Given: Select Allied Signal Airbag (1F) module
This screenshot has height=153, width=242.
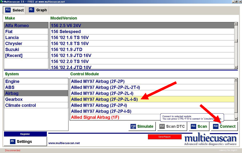Looking at the screenshot, I should point(152,117).
